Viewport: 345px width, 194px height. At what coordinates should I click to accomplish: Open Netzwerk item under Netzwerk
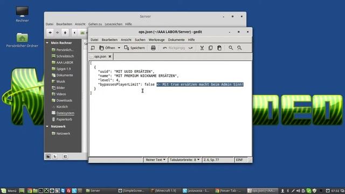(x=61, y=134)
